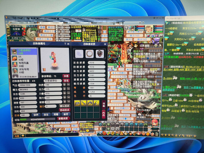Click the red-haired character portrait
The height and width of the screenshot is (153, 204).
pos(155,123)
